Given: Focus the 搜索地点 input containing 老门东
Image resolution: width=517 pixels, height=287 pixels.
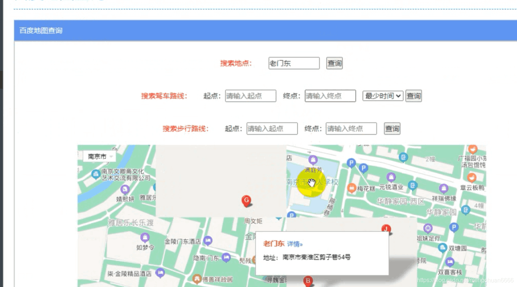Looking at the screenshot, I should [294, 63].
